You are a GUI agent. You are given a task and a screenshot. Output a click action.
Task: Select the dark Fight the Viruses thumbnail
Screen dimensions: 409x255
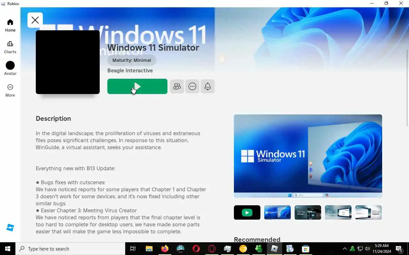pyautogui.click(x=308, y=213)
